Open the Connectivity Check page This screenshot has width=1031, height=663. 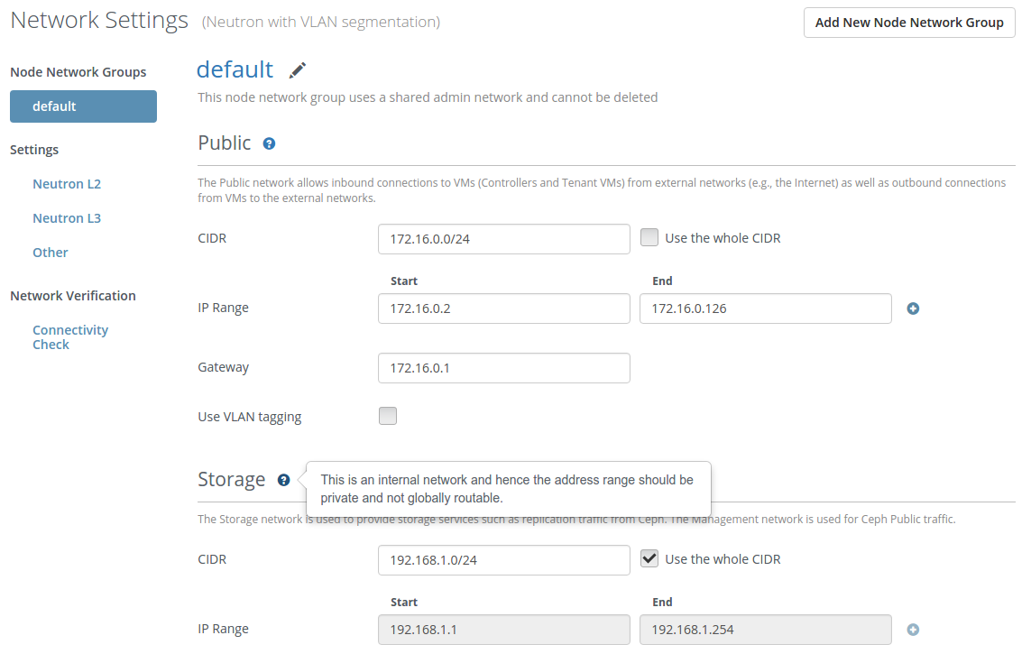(x=69, y=337)
